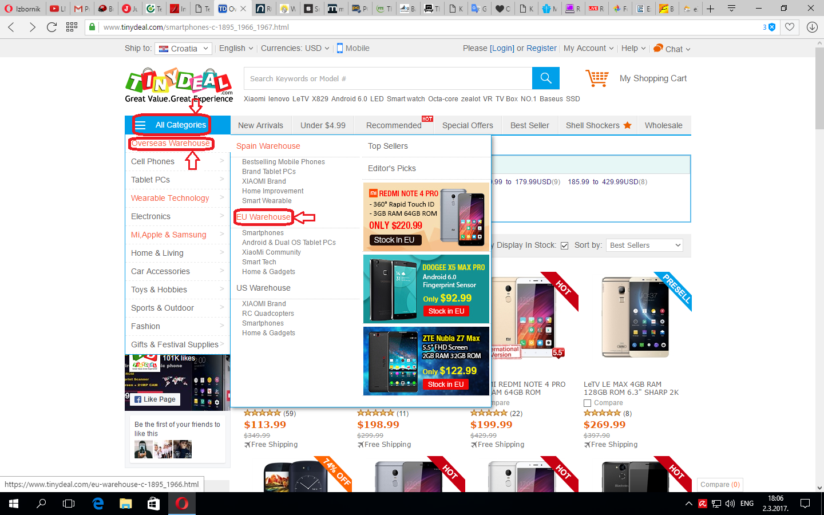This screenshot has height=515, width=824.
Task: Open Windows Start menu
Action: (14, 504)
